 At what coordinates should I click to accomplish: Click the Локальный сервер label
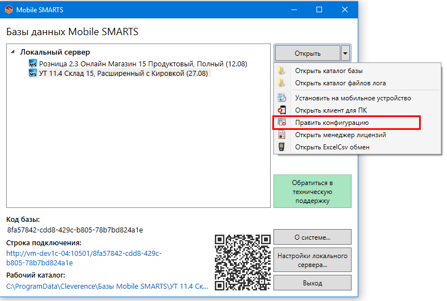[55, 52]
